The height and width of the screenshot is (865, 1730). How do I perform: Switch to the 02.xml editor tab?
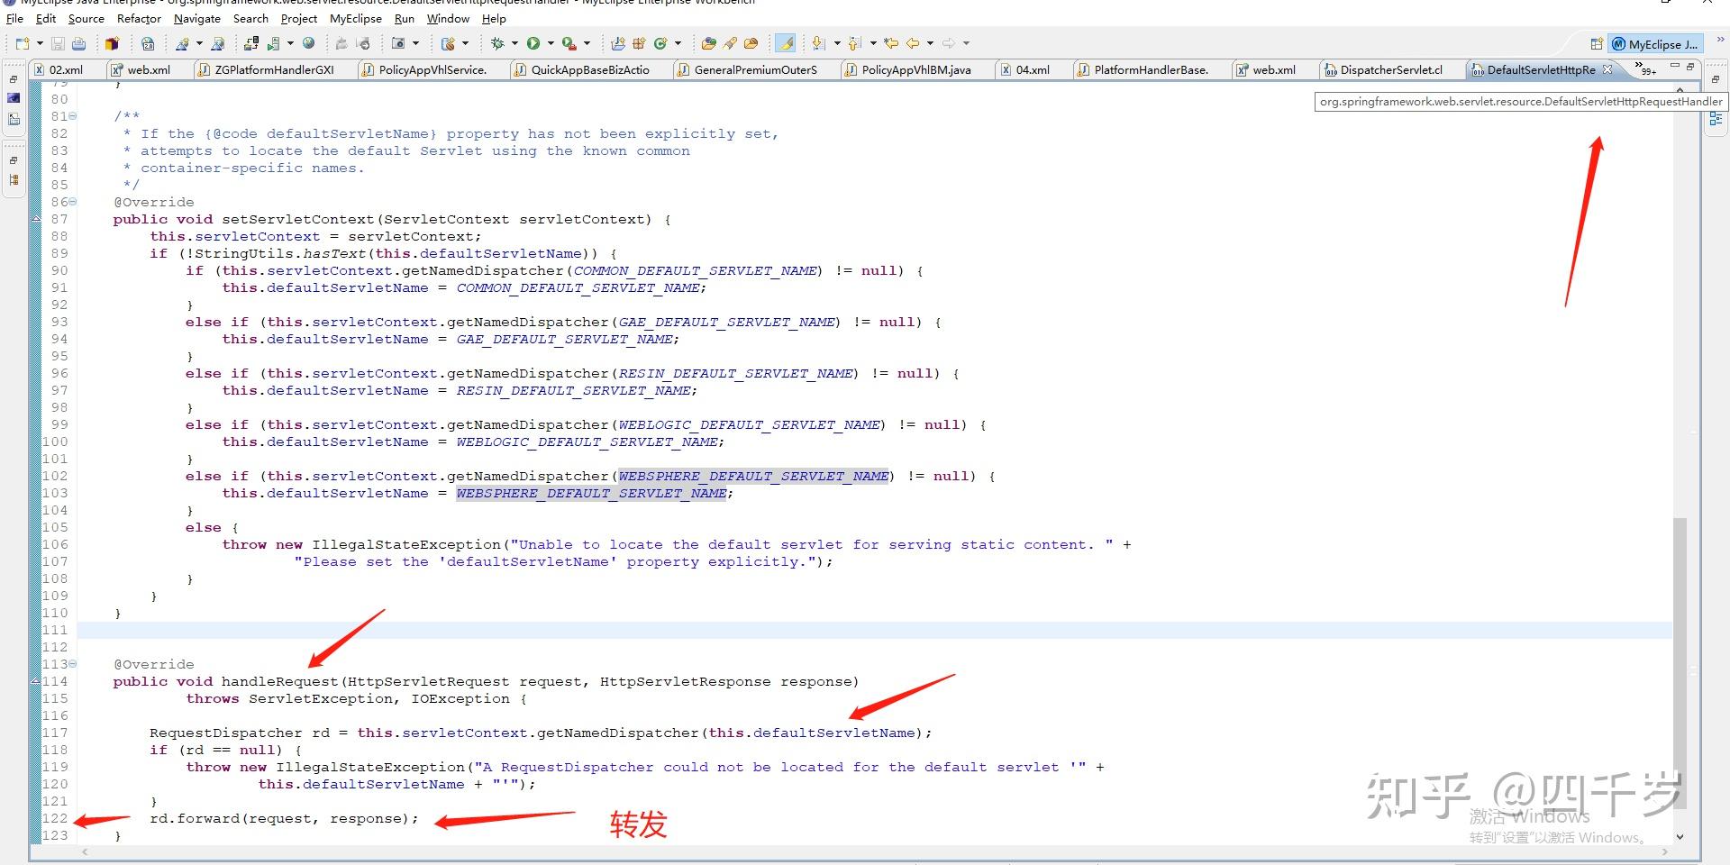pos(66,69)
